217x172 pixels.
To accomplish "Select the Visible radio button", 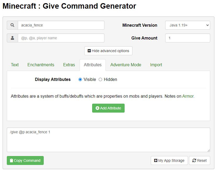I will pos(80,80).
